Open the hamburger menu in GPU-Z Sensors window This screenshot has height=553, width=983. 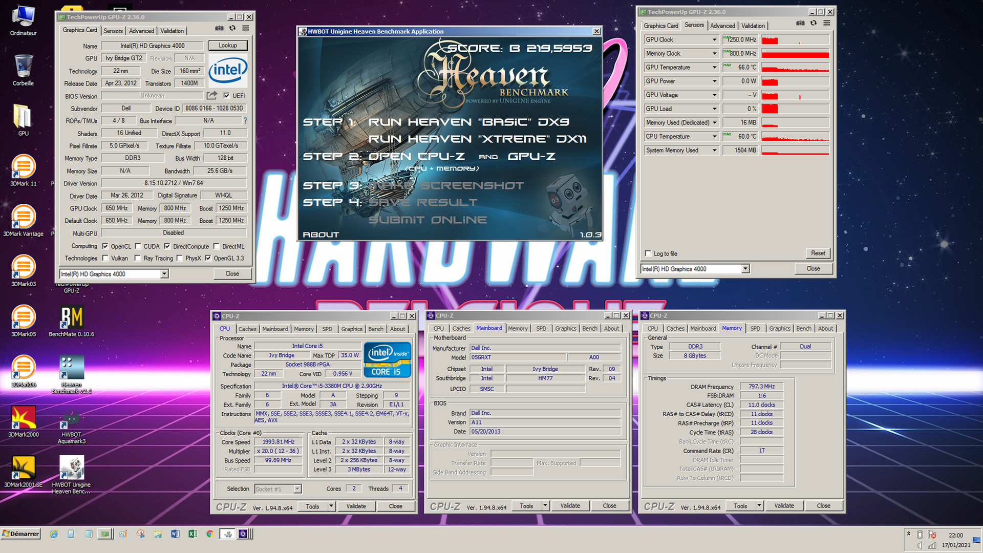pyautogui.click(x=827, y=23)
